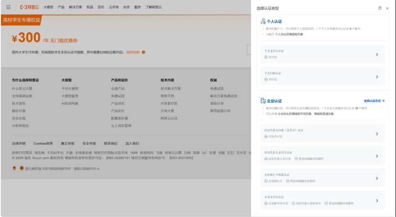The image size is (396, 217).
Task: Open 了解阿里云 in top navigation
Action: tap(154, 7)
